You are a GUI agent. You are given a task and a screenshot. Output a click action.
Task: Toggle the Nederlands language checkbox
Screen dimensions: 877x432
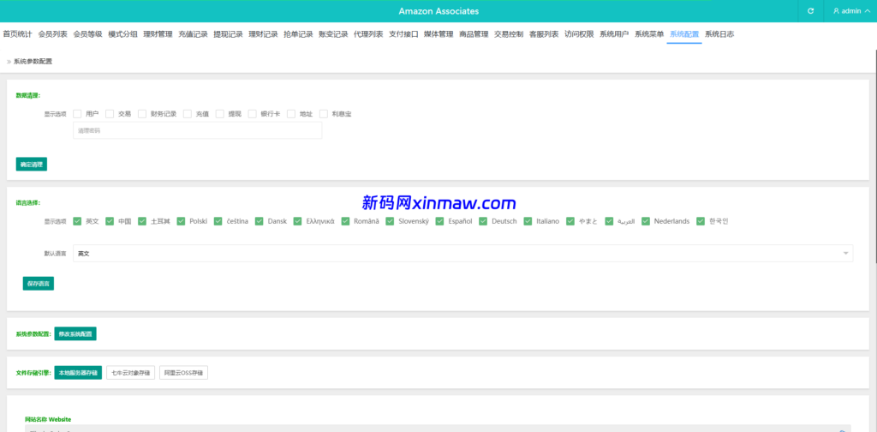[646, 221]
